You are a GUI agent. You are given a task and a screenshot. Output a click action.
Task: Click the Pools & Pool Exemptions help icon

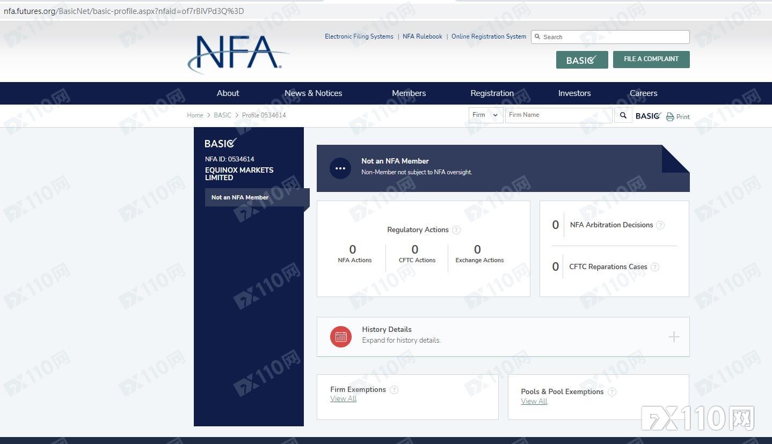click(x=611, y=392)
